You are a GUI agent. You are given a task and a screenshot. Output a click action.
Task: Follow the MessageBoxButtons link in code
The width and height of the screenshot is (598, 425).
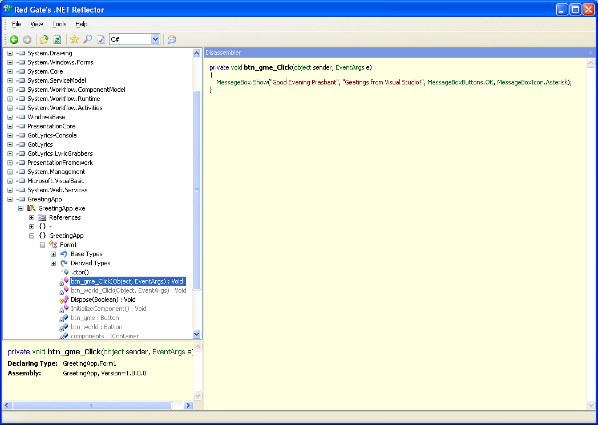(456, 82)
